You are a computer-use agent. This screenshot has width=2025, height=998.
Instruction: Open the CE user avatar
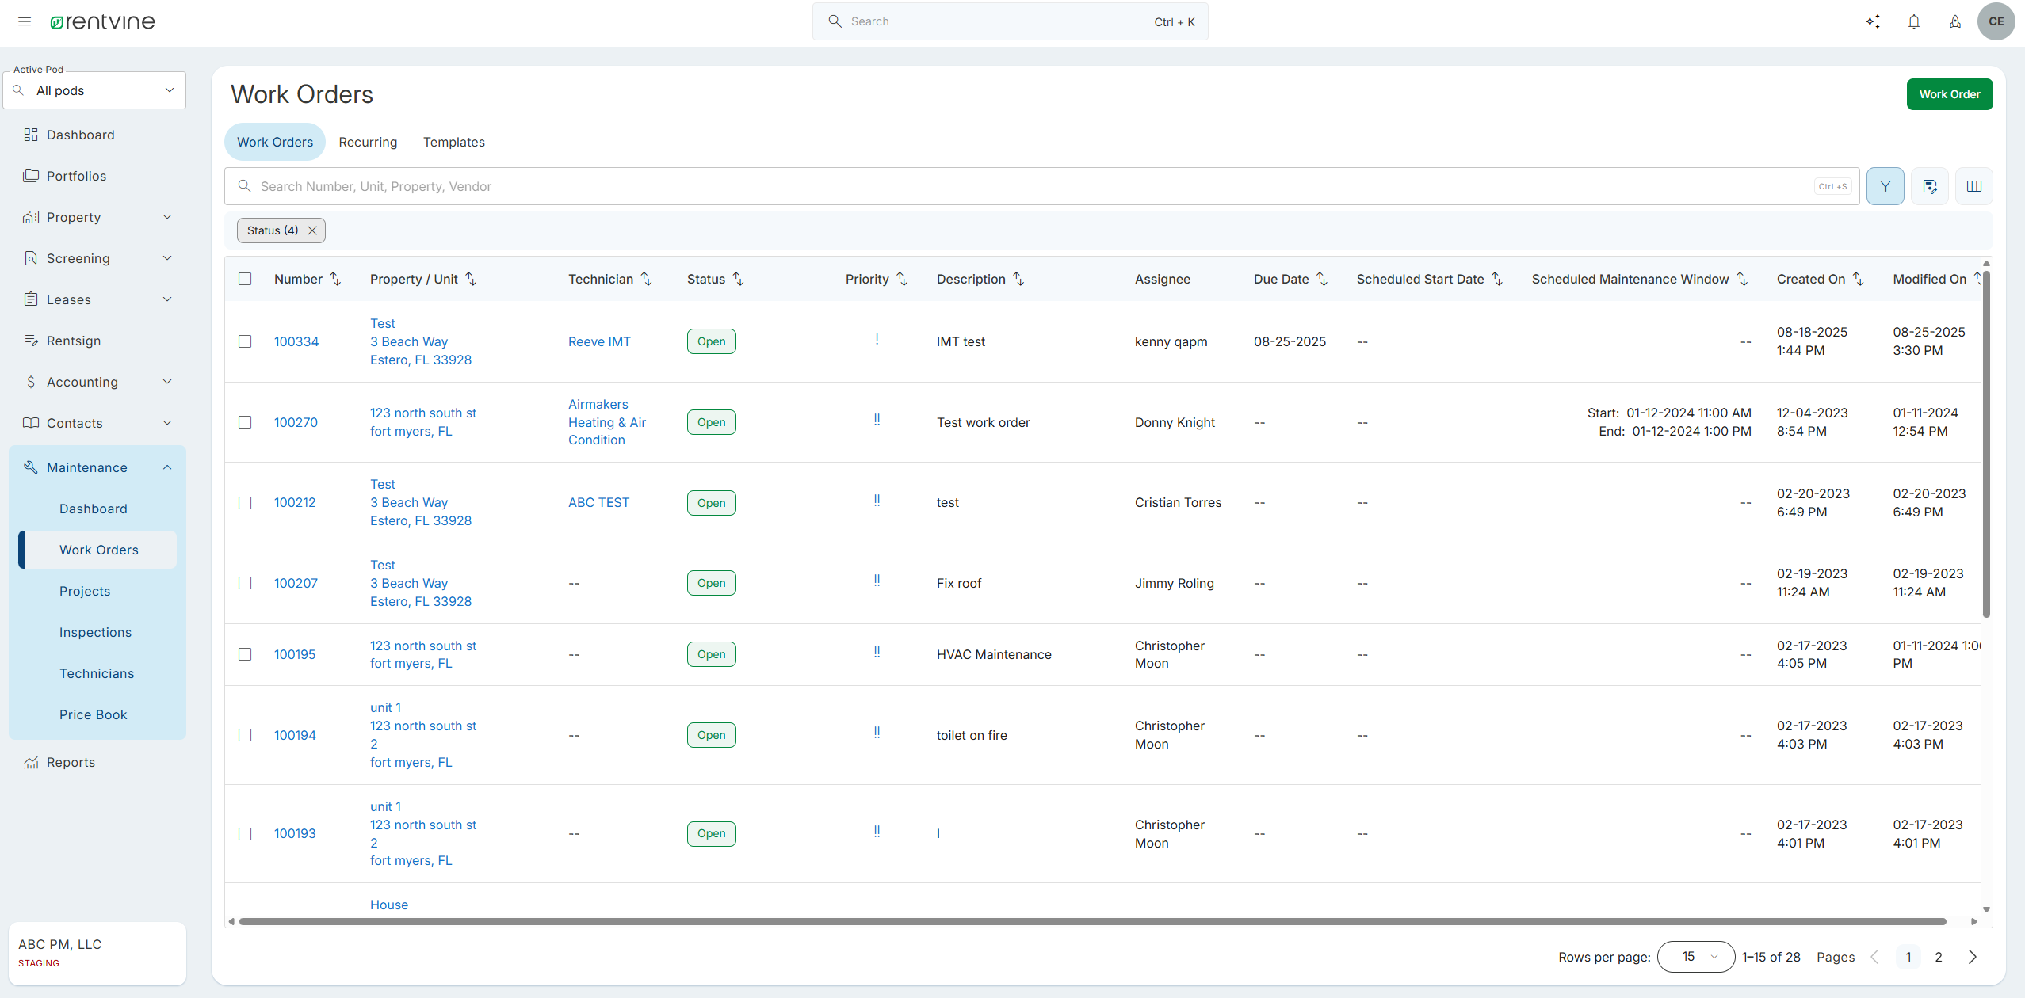(x=1996, y=21)
